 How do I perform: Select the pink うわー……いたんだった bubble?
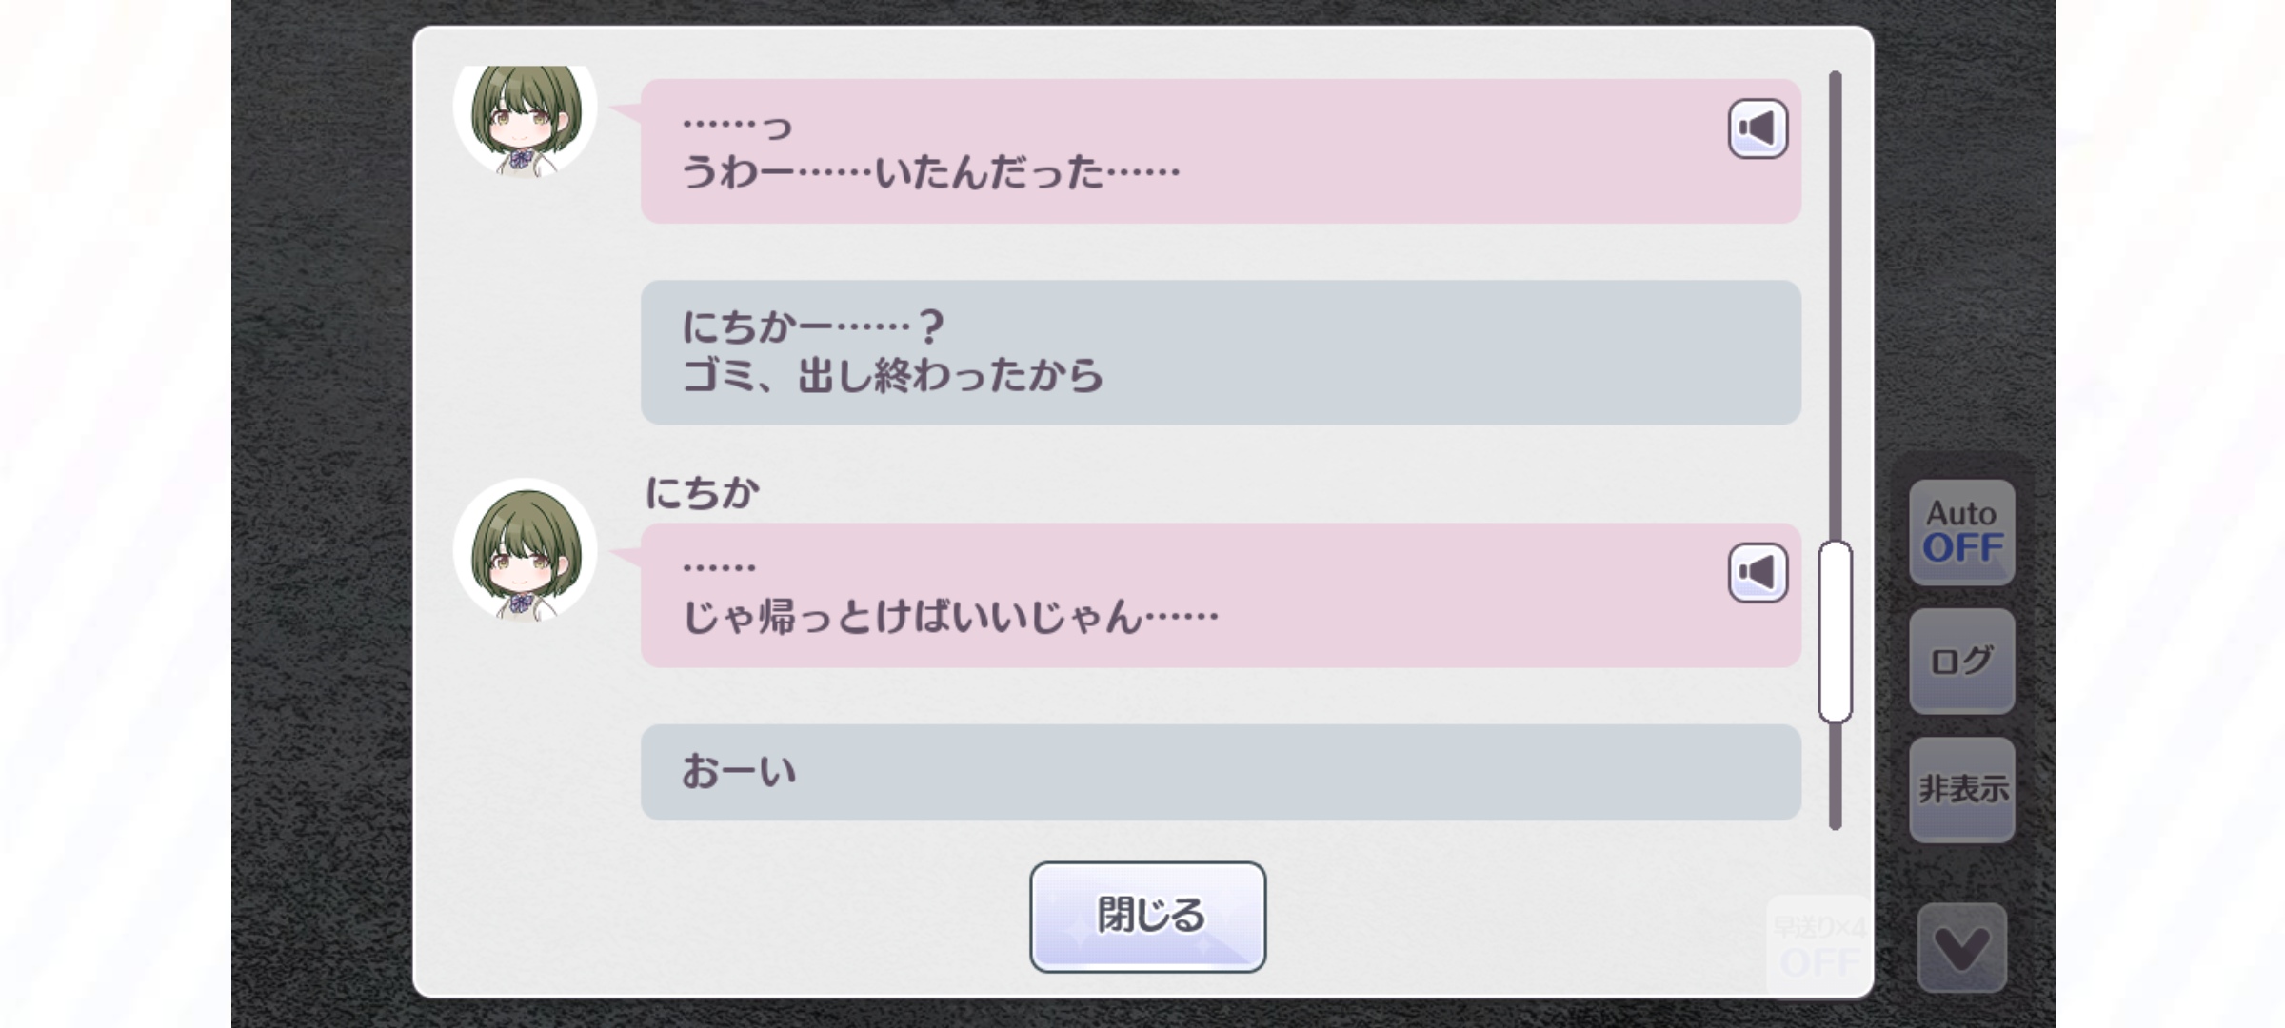(1221, 151)
